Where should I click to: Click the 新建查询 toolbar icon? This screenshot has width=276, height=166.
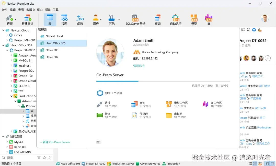(27, 19)
